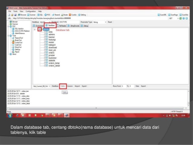Screen dimensions: 193x145
Task: Open the Resend toolbar button
Action: [56, 15]
